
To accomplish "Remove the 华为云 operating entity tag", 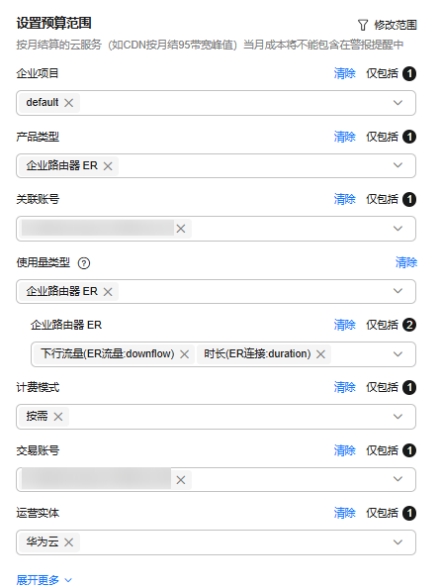I will point(68,542).
